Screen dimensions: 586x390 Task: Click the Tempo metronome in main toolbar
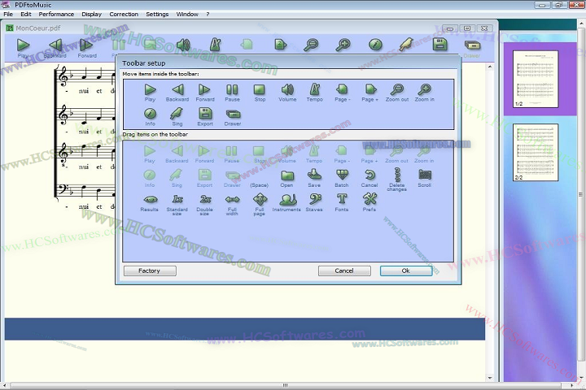215,45
